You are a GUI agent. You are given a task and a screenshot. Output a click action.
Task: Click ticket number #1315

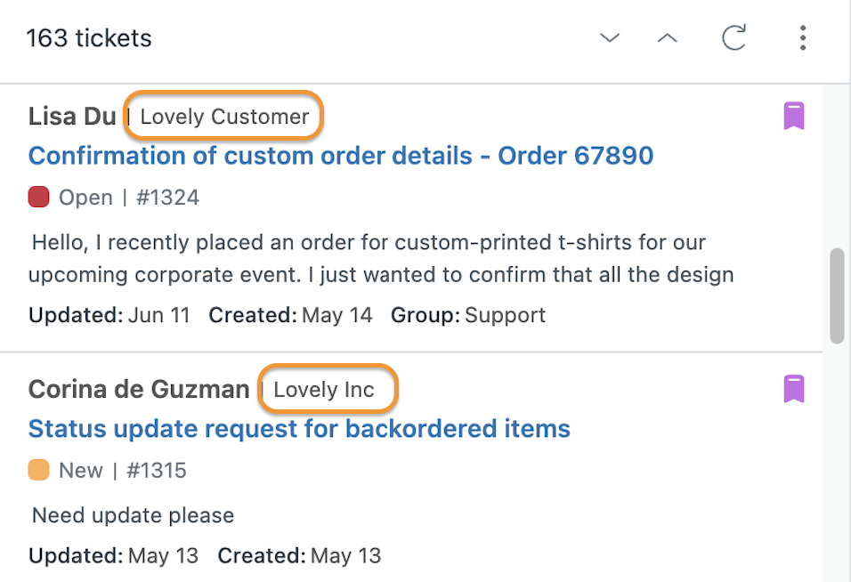click(157, 470)
